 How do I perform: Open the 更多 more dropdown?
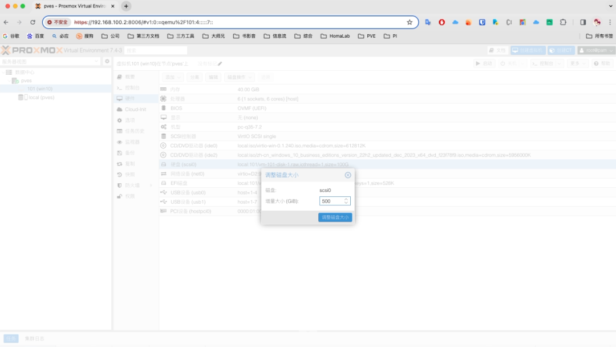point(577,63)
